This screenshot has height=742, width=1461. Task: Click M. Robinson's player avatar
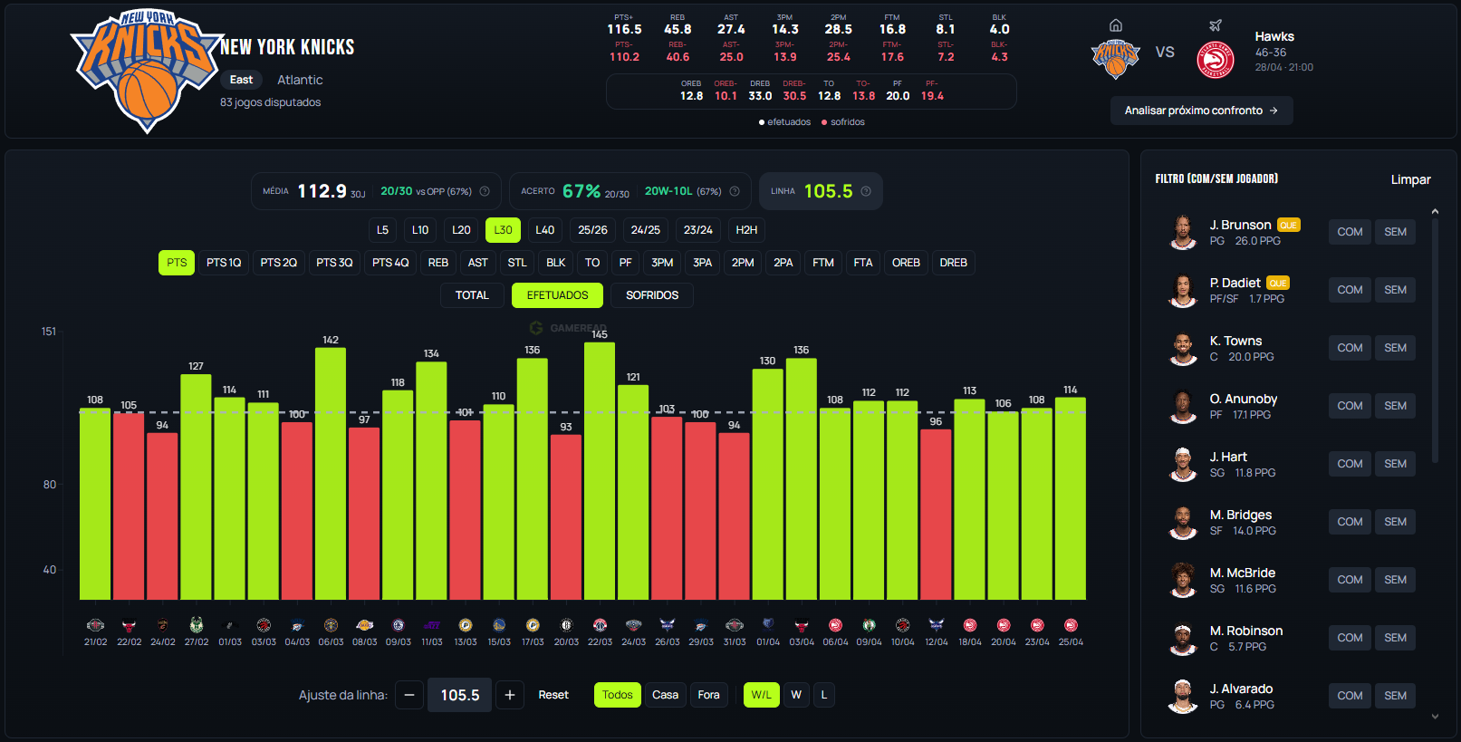[1183, 638]
